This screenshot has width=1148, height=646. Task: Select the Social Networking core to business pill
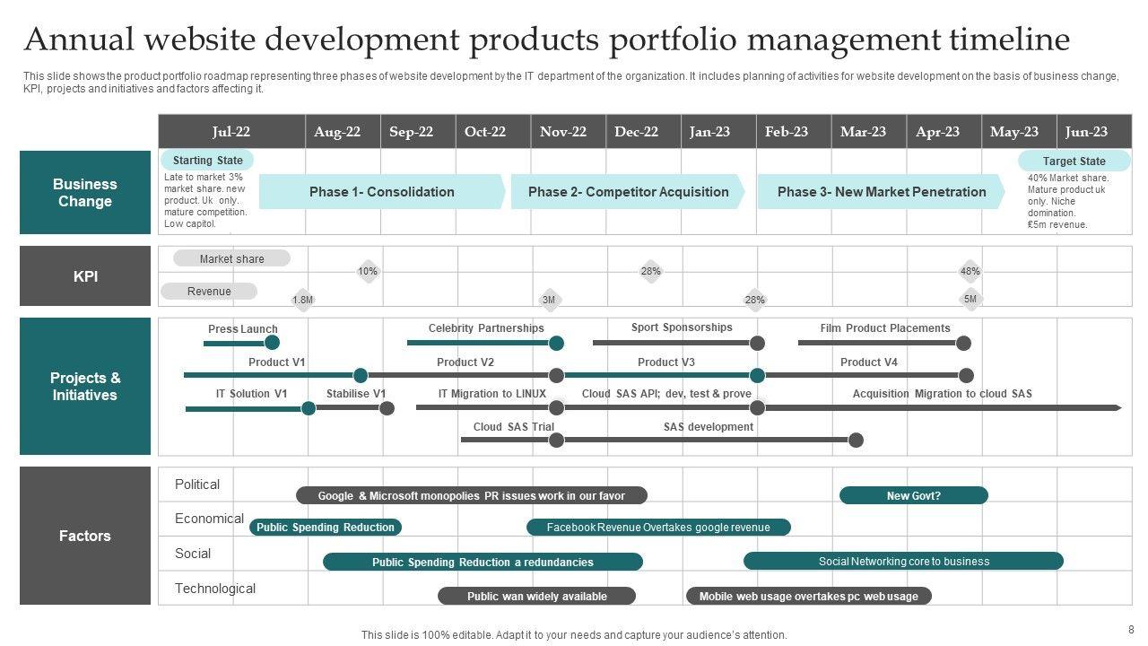pos(904,561)
